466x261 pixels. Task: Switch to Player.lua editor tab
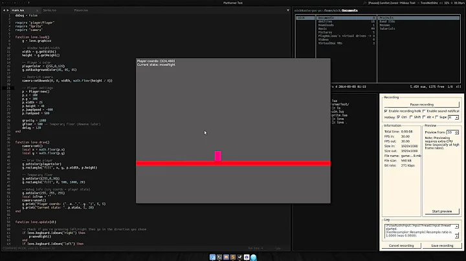coord(81,10)
